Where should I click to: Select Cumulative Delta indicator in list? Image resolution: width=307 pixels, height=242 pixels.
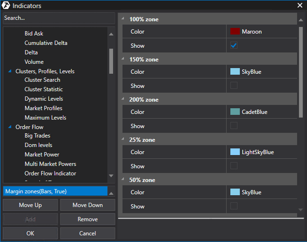(46, 43)
